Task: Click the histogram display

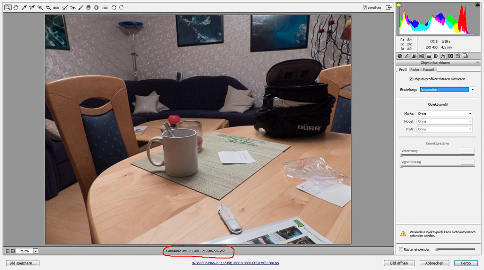Action: (x=438, y=19)
